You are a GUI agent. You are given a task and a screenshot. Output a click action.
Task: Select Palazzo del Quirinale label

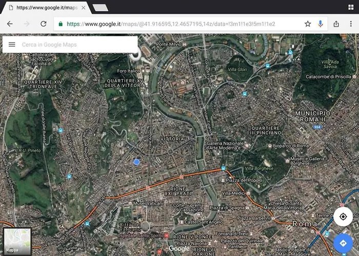tap(242, 241)
